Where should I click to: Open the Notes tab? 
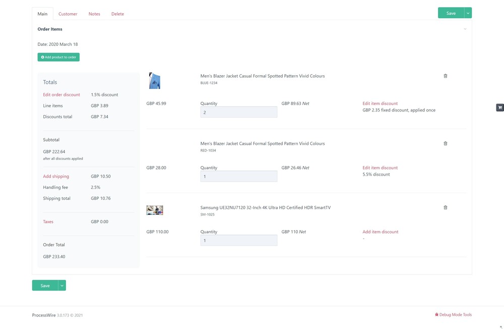tap(94, 14)
